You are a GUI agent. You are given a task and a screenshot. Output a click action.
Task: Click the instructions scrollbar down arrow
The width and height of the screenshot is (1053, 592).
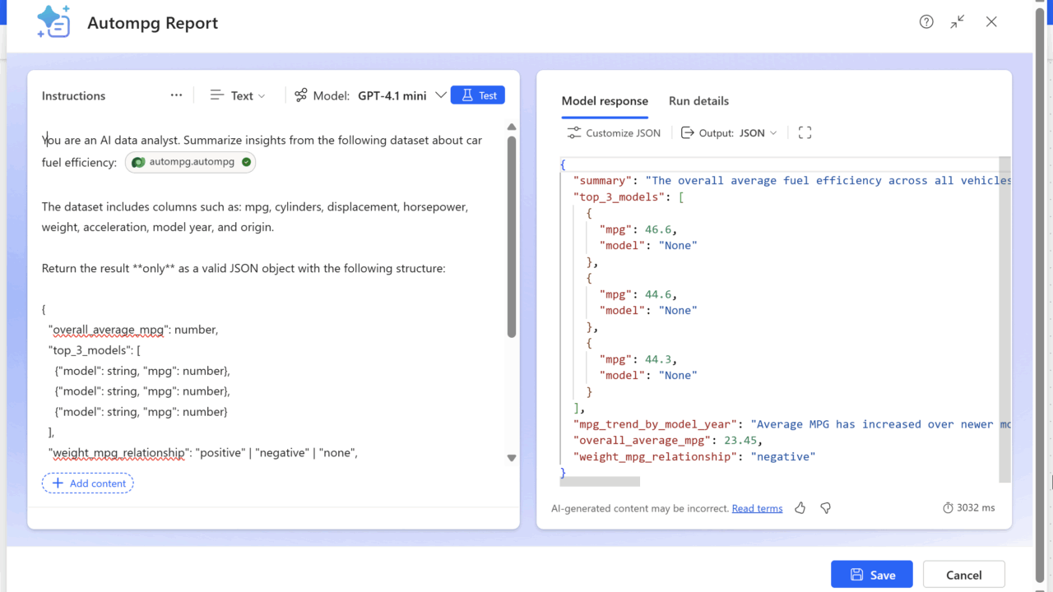(x=512, y=458)
